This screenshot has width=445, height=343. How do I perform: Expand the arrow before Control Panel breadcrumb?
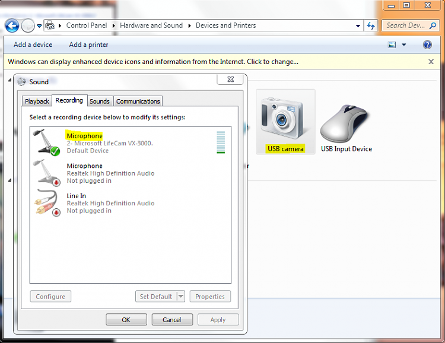(60, 26)
